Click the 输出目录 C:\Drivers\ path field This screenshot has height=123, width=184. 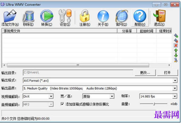78,73
